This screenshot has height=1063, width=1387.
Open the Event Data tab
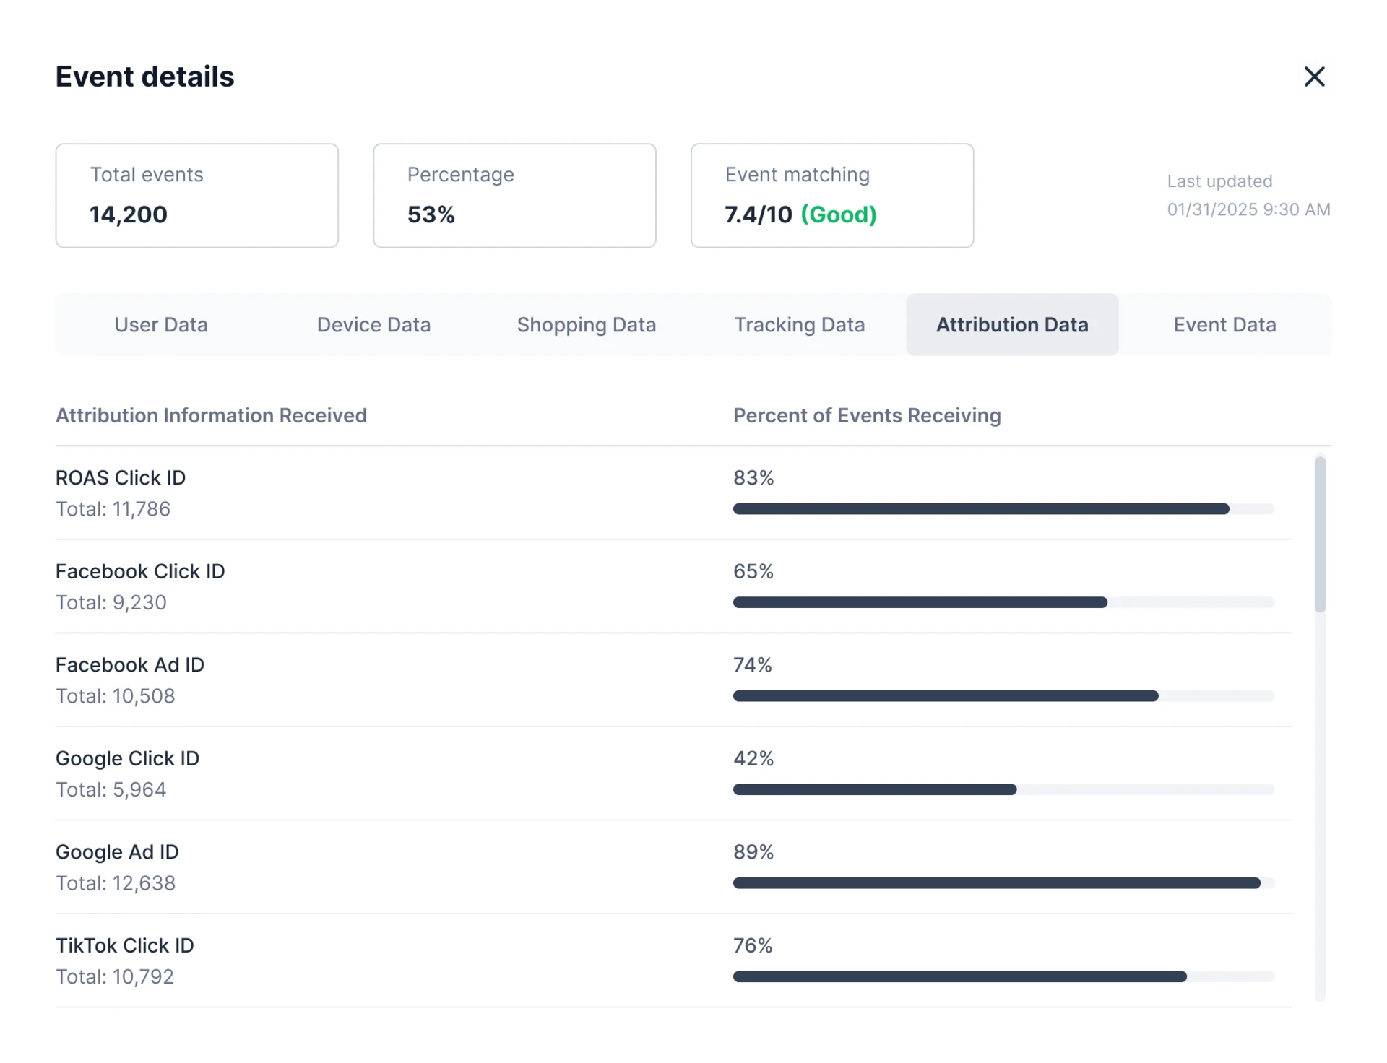click(1224, 324)
